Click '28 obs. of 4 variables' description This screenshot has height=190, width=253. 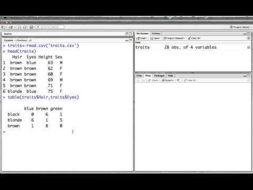[190, 47]
